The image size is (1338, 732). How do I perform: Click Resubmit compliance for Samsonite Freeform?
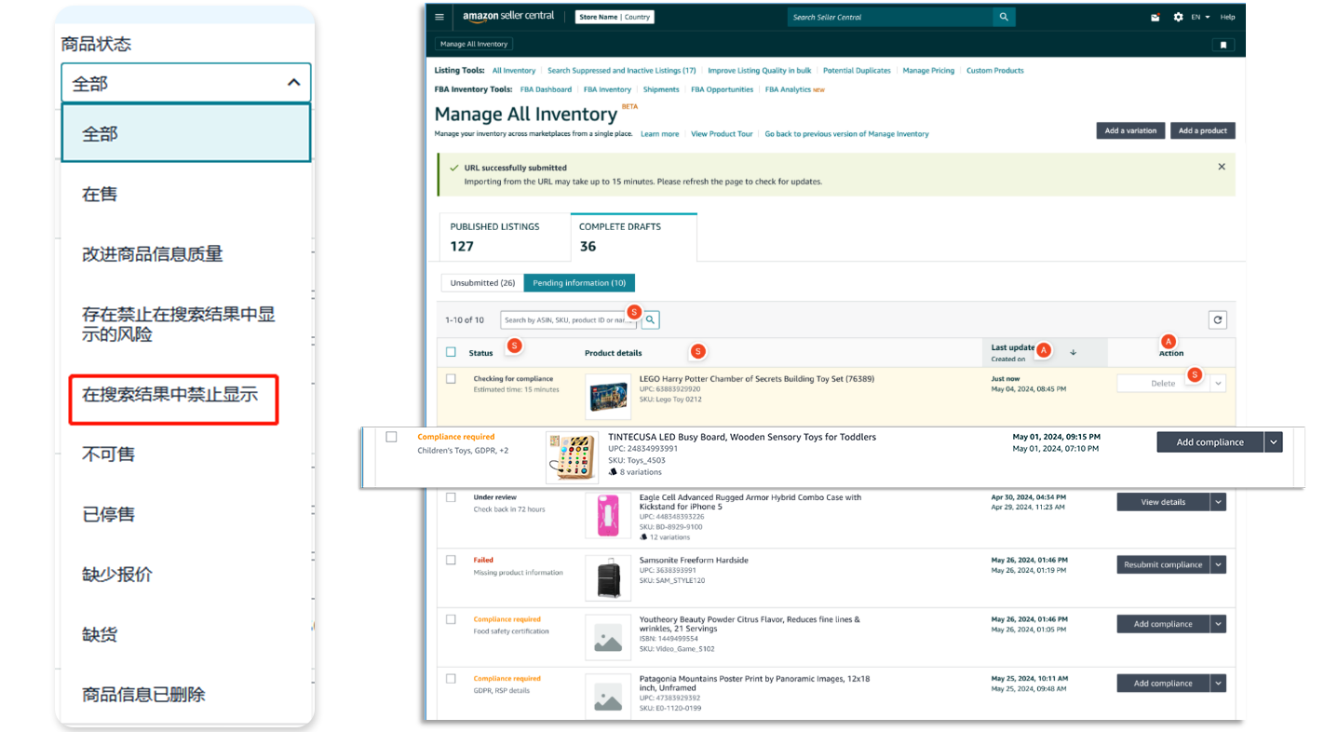point(1163,564)
